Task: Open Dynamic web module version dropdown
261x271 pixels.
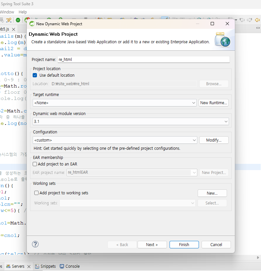Action: coord(226,122)
